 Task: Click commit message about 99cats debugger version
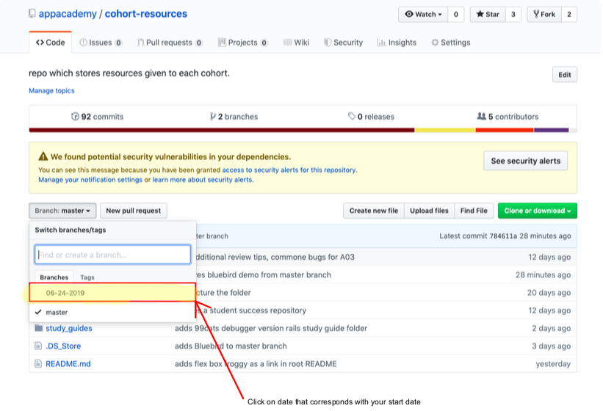pos(271,328)
